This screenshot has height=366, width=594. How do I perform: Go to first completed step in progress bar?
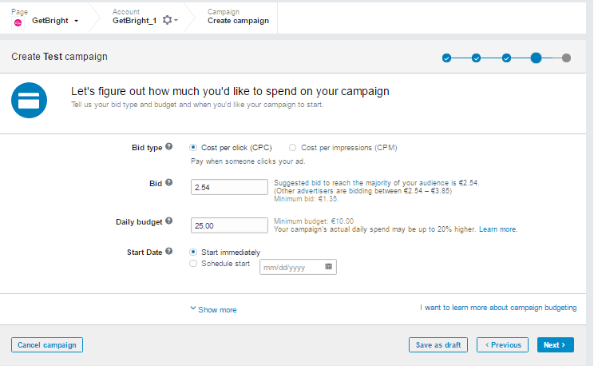pyautogui.click(x=446, y=58)
